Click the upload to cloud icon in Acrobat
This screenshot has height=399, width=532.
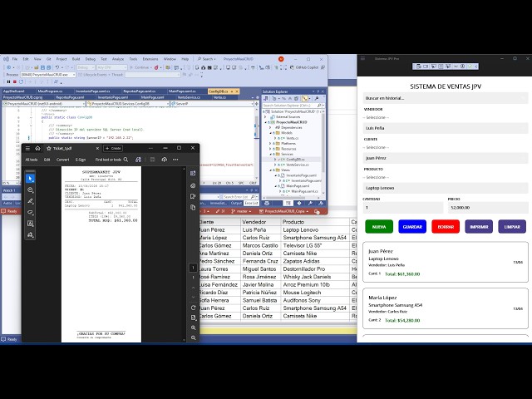point(165,160)
